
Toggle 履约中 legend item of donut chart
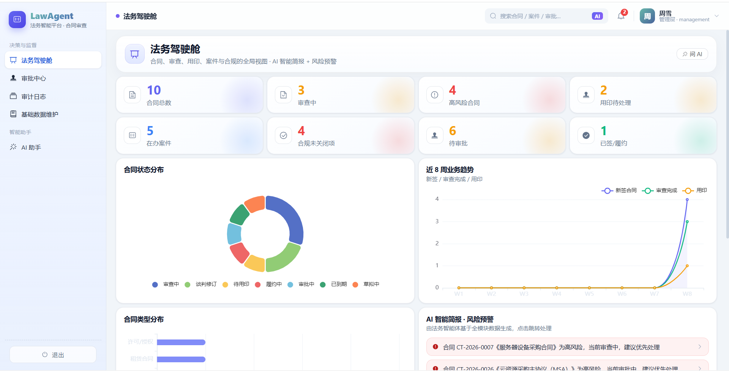(x=268, y=284)
